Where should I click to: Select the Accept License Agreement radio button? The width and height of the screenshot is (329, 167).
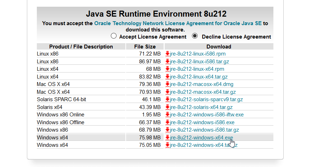[x=114, y=36]
